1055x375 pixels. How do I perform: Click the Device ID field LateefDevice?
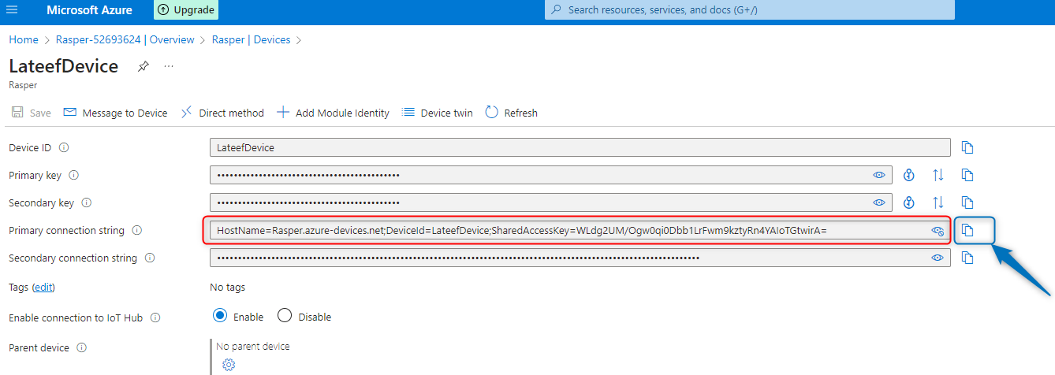point(580,147)
